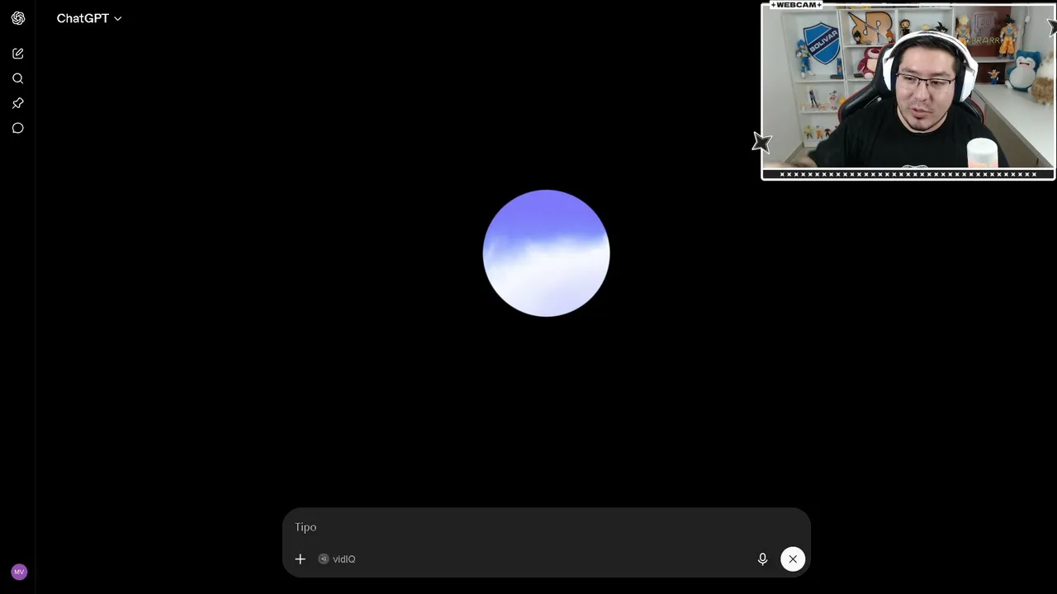Start a new chat with the compose icon

click(18, 54)
